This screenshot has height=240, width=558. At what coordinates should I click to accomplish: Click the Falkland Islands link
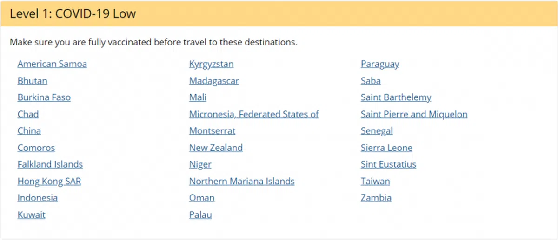(x=50, y=164)
